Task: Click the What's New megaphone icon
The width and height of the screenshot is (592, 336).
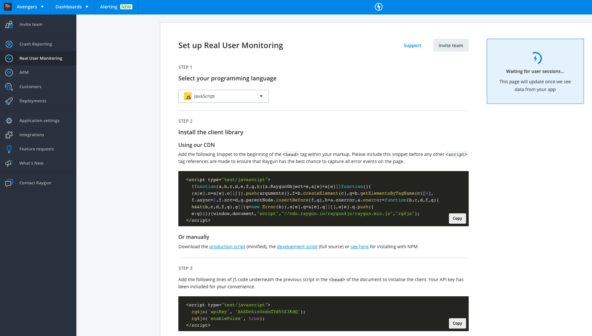Action: [9, 163]
